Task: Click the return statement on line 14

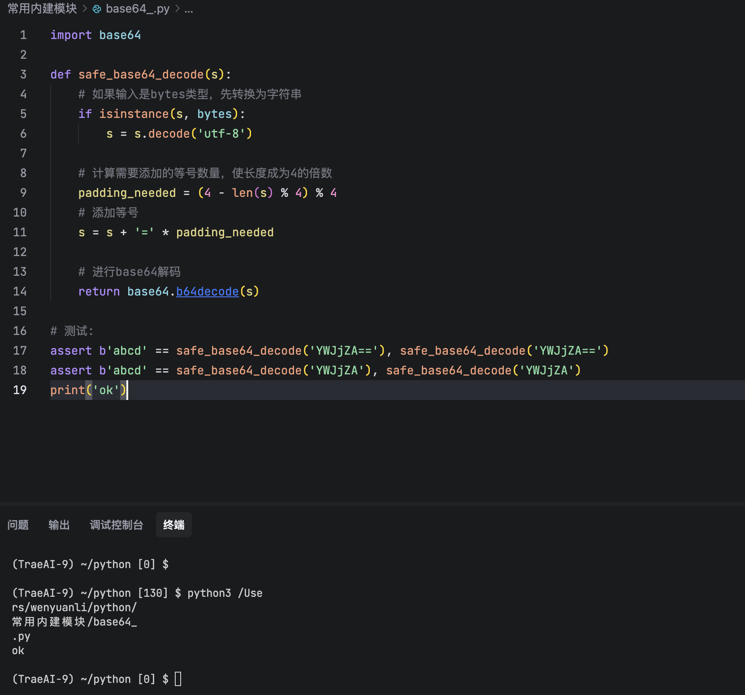Action: click(x=99, y=291)
